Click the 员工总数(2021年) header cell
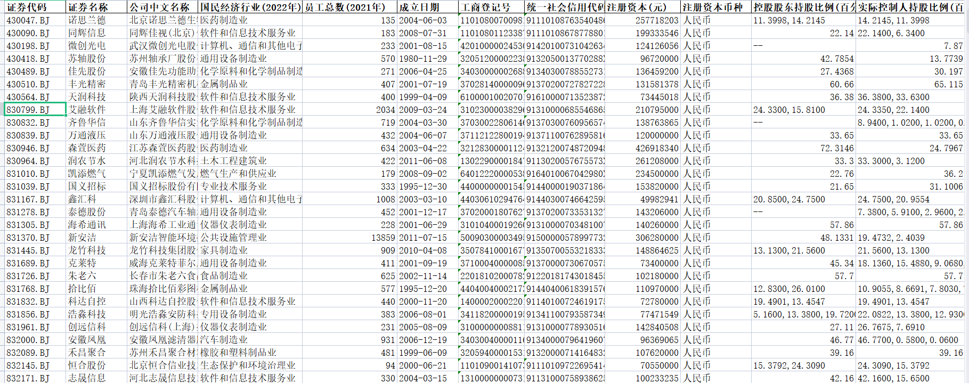969x383 pixels. [x=349, y=7]
